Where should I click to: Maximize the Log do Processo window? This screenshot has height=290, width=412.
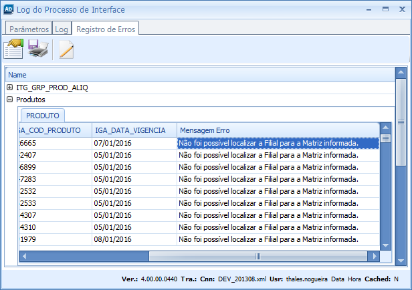coord(385,9)
